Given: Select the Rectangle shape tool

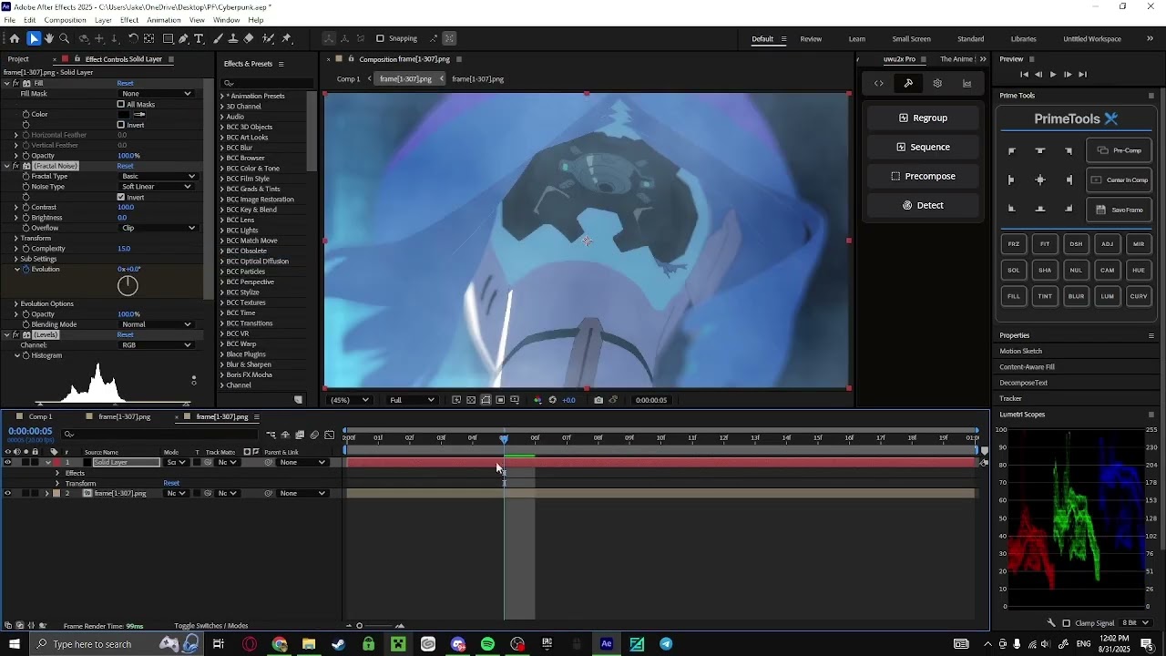Looking at the screenshot, I should click(x=169, y=38).
